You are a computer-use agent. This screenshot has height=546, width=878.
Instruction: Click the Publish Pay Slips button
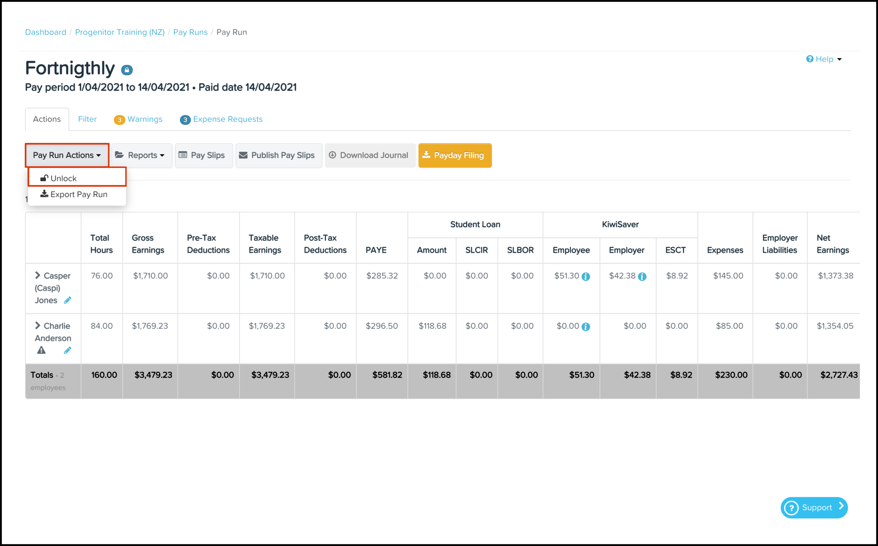[278, 155]
